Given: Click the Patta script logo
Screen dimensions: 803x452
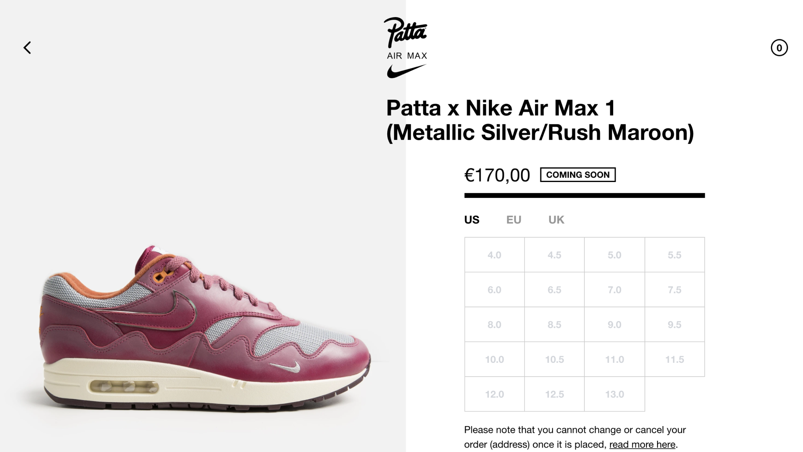Looking at the screenshot, I should pos(405,32).
